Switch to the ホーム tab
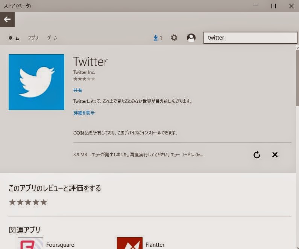 click(14, 38)
